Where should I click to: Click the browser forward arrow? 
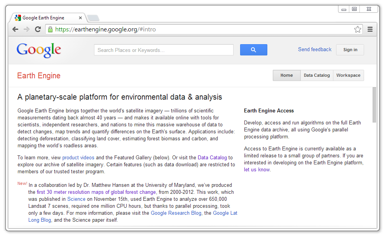26,29
